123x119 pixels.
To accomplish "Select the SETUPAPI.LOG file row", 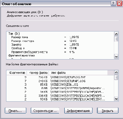I will pos(60,81).
